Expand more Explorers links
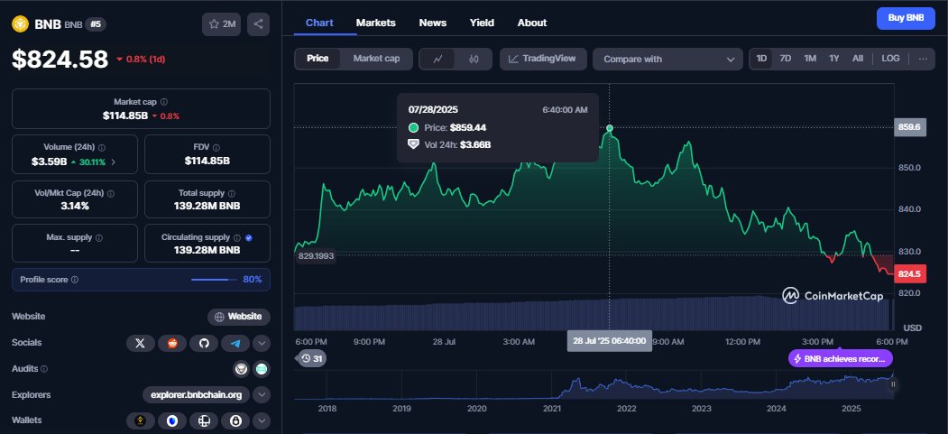Image resolution: width=948 pixels, height=434 pixels. point(262,395)
